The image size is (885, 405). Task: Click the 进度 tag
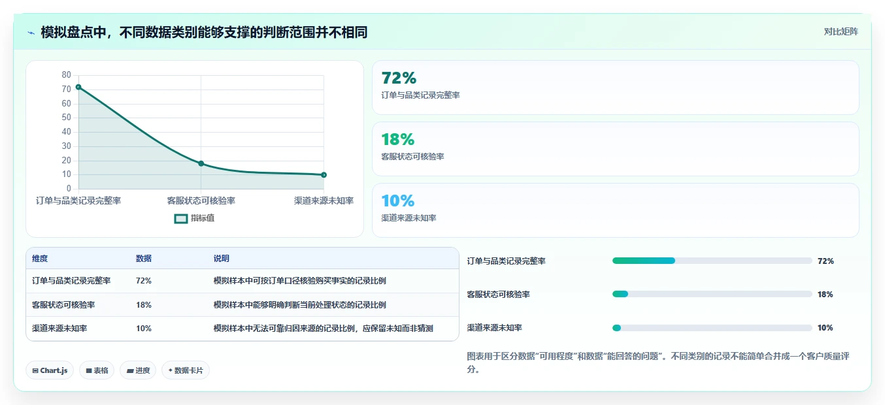138,370
